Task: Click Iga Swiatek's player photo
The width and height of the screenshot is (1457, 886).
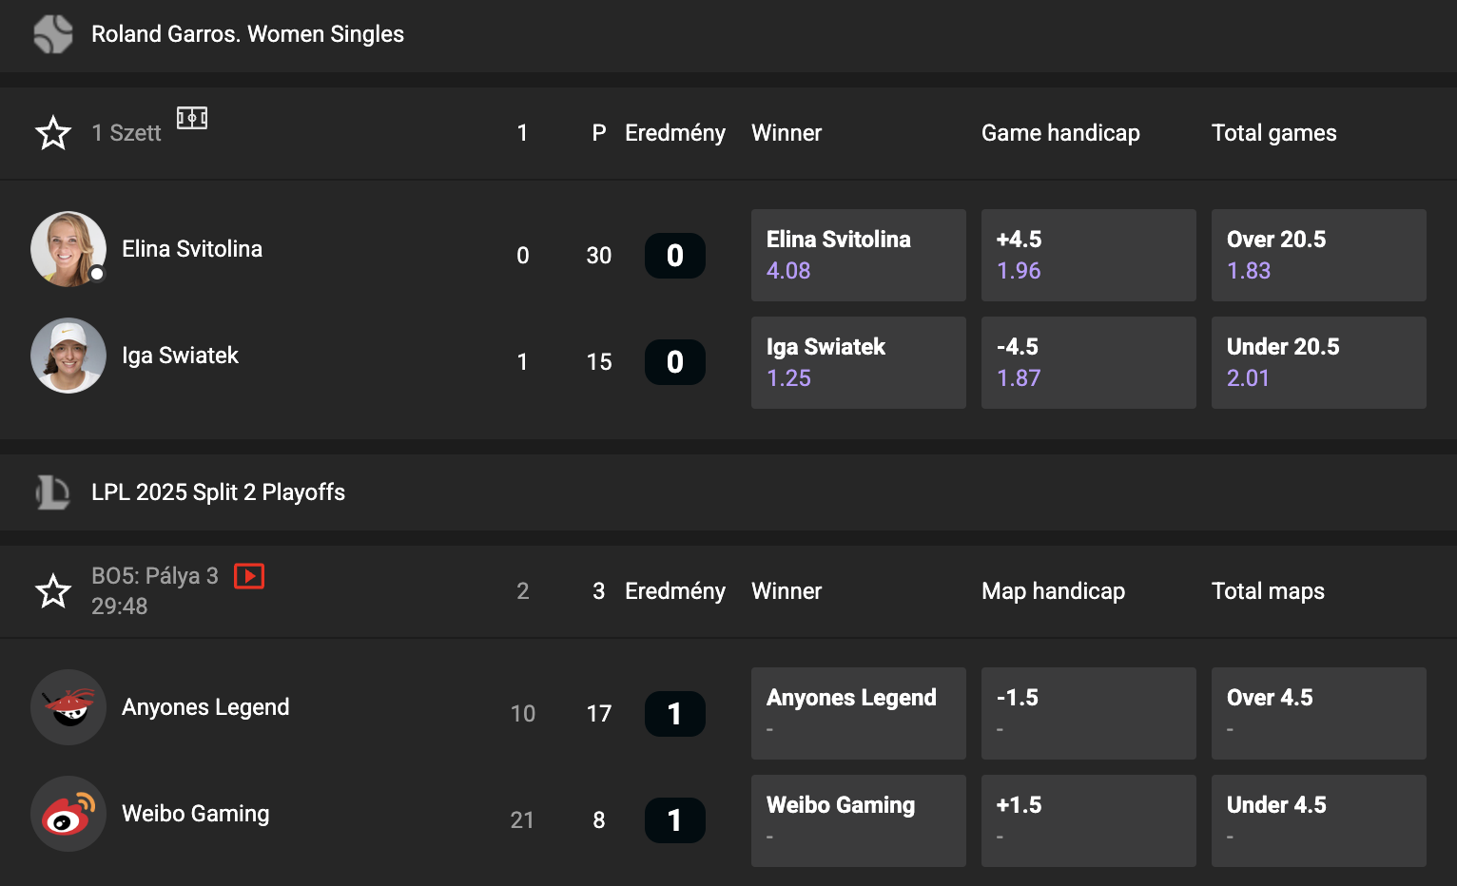Action: (x=68, y=356)
